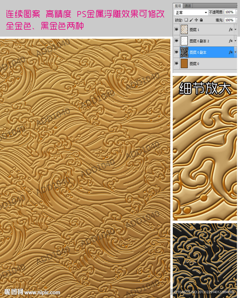
Task: Select the black 图层 0 副本 thumbnail
Action: point(184,52)
